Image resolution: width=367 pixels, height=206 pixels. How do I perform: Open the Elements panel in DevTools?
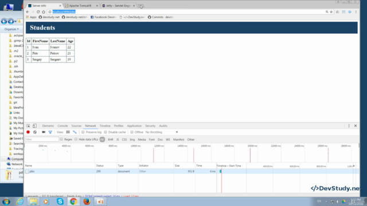[48, 126]
